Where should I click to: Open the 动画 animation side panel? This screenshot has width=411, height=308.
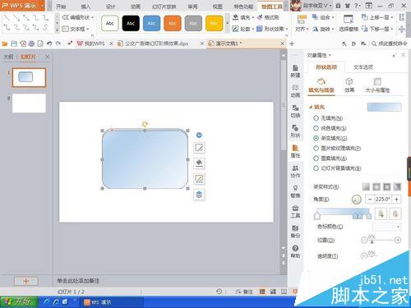[x=295, y=91]
